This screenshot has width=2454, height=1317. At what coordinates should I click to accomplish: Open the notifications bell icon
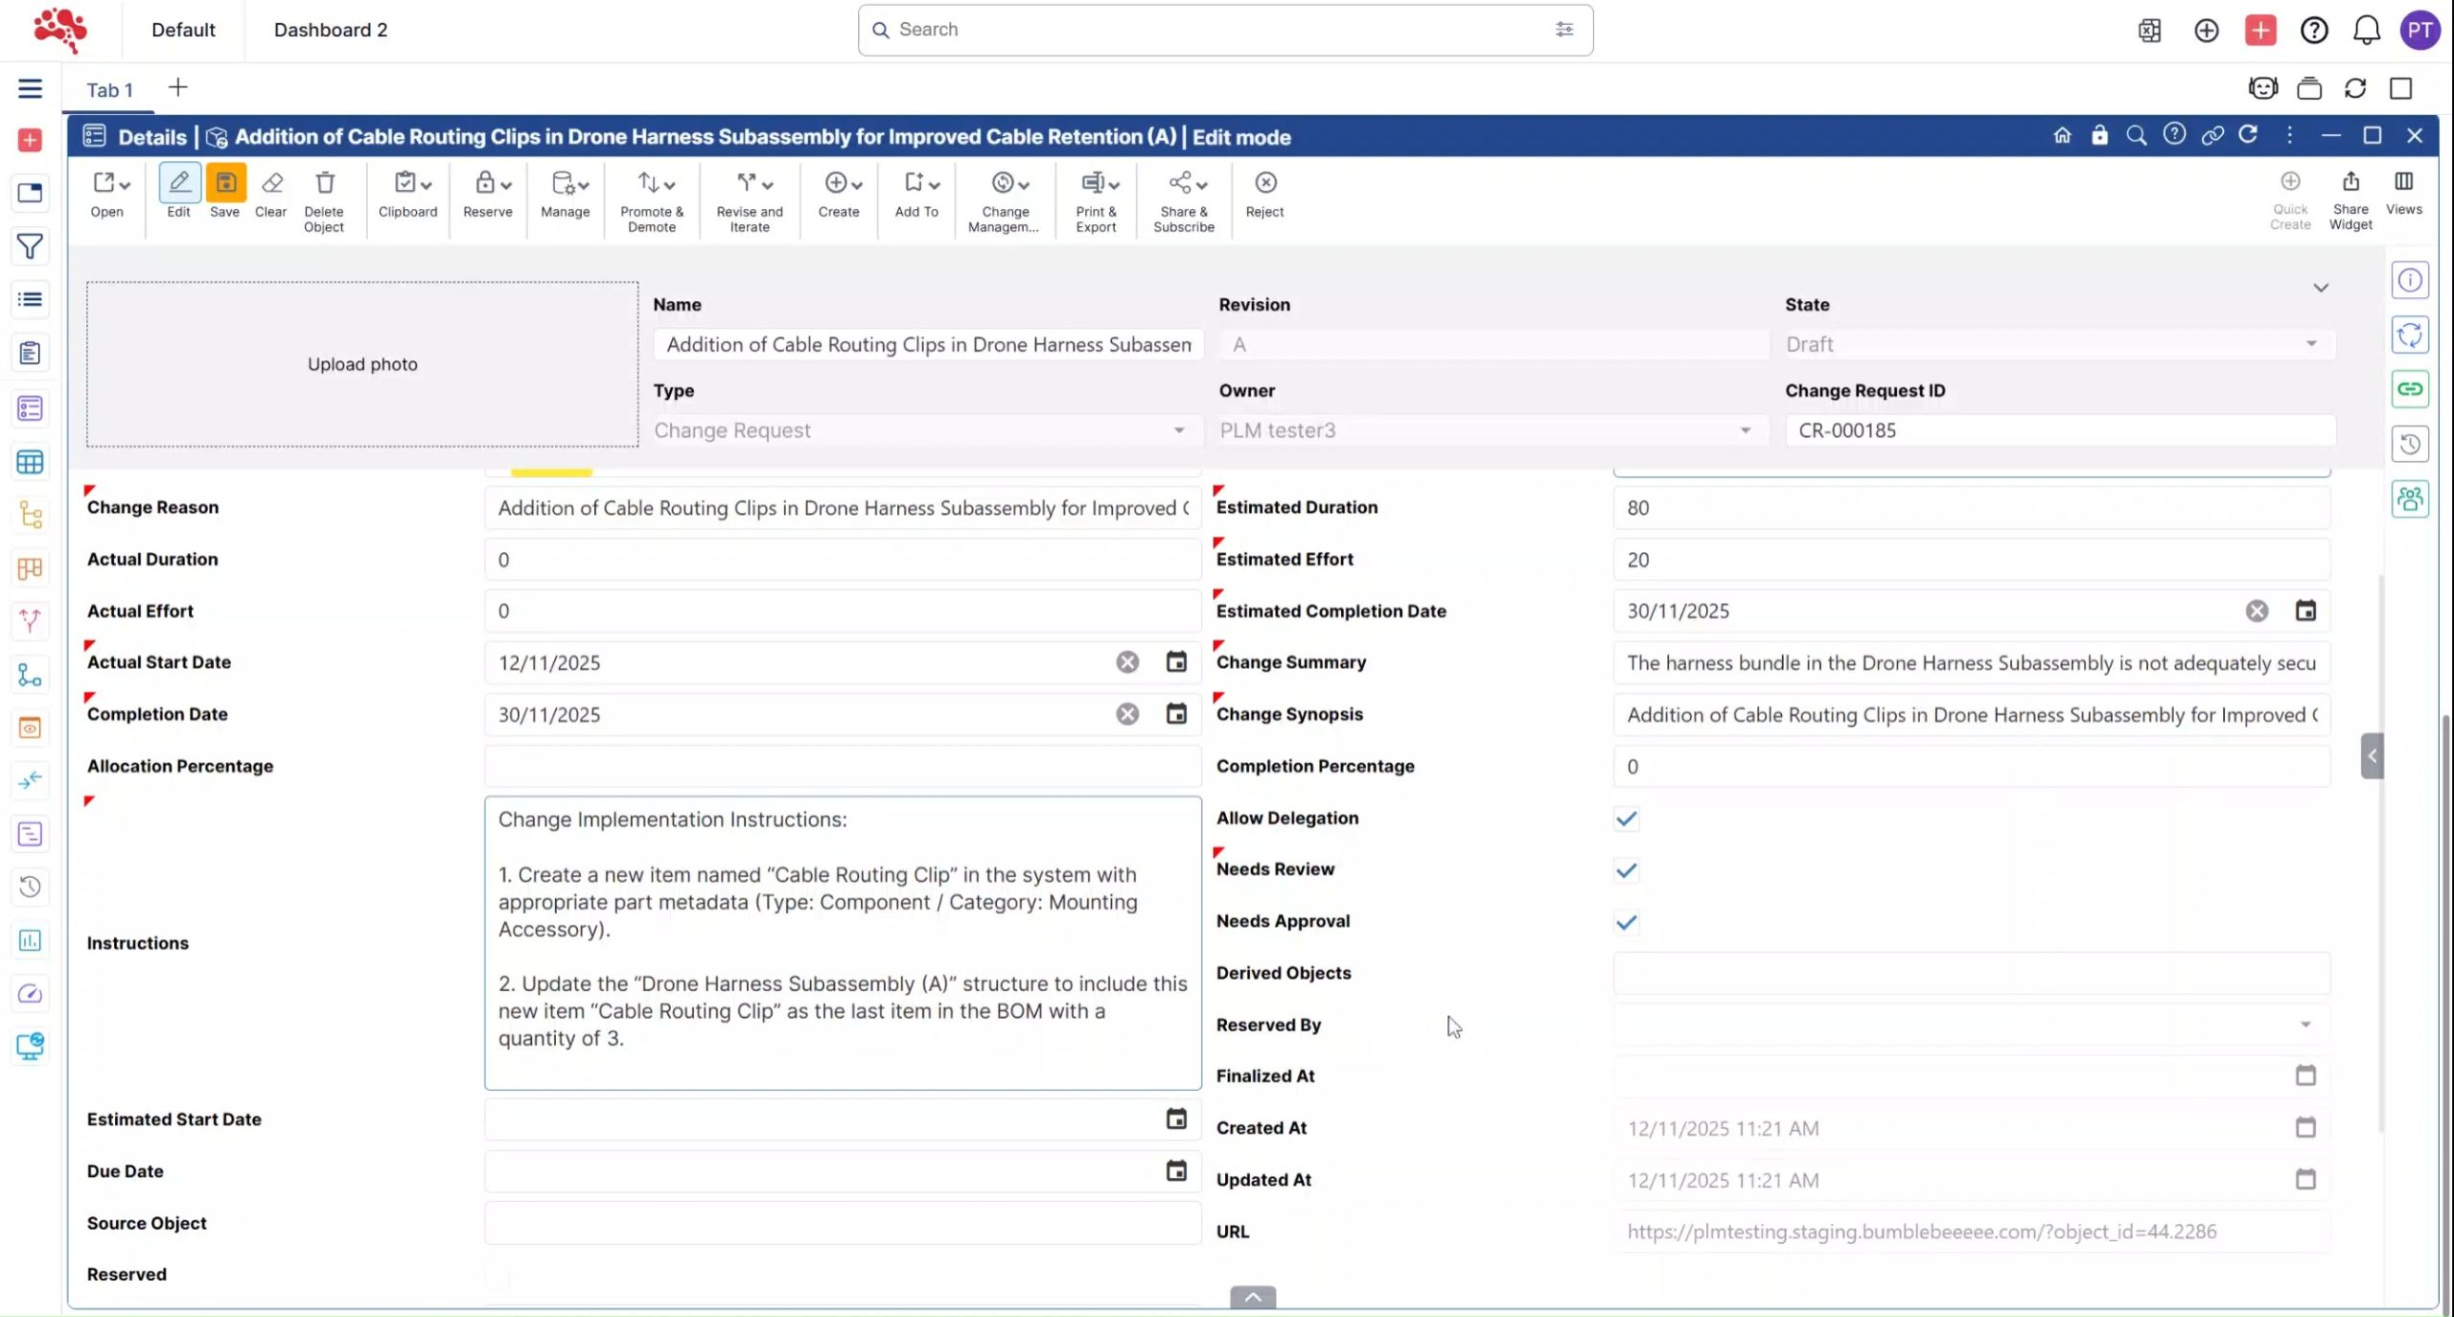(2366, 30)
